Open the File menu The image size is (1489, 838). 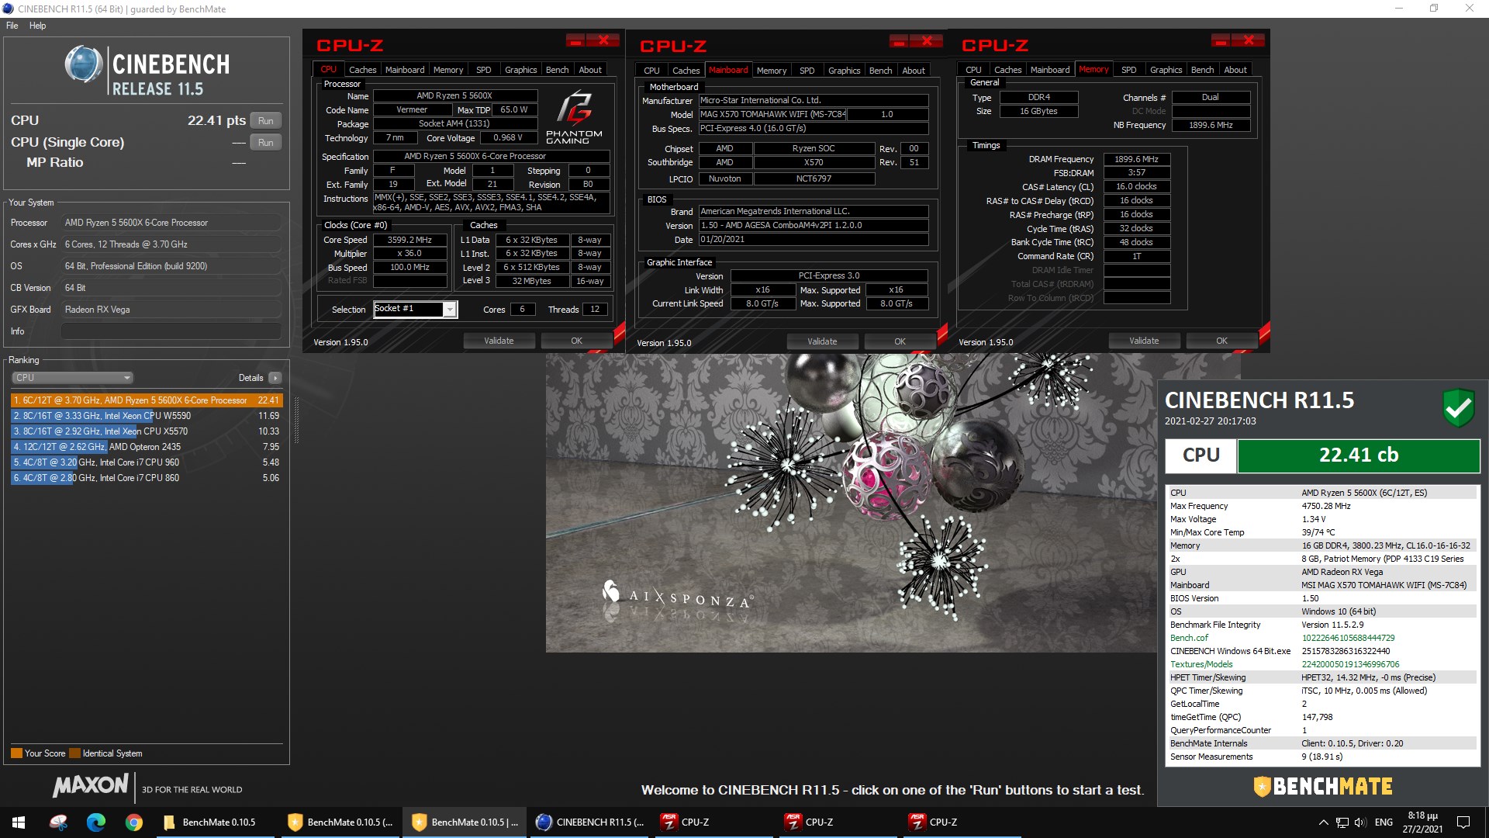(12, 26)
